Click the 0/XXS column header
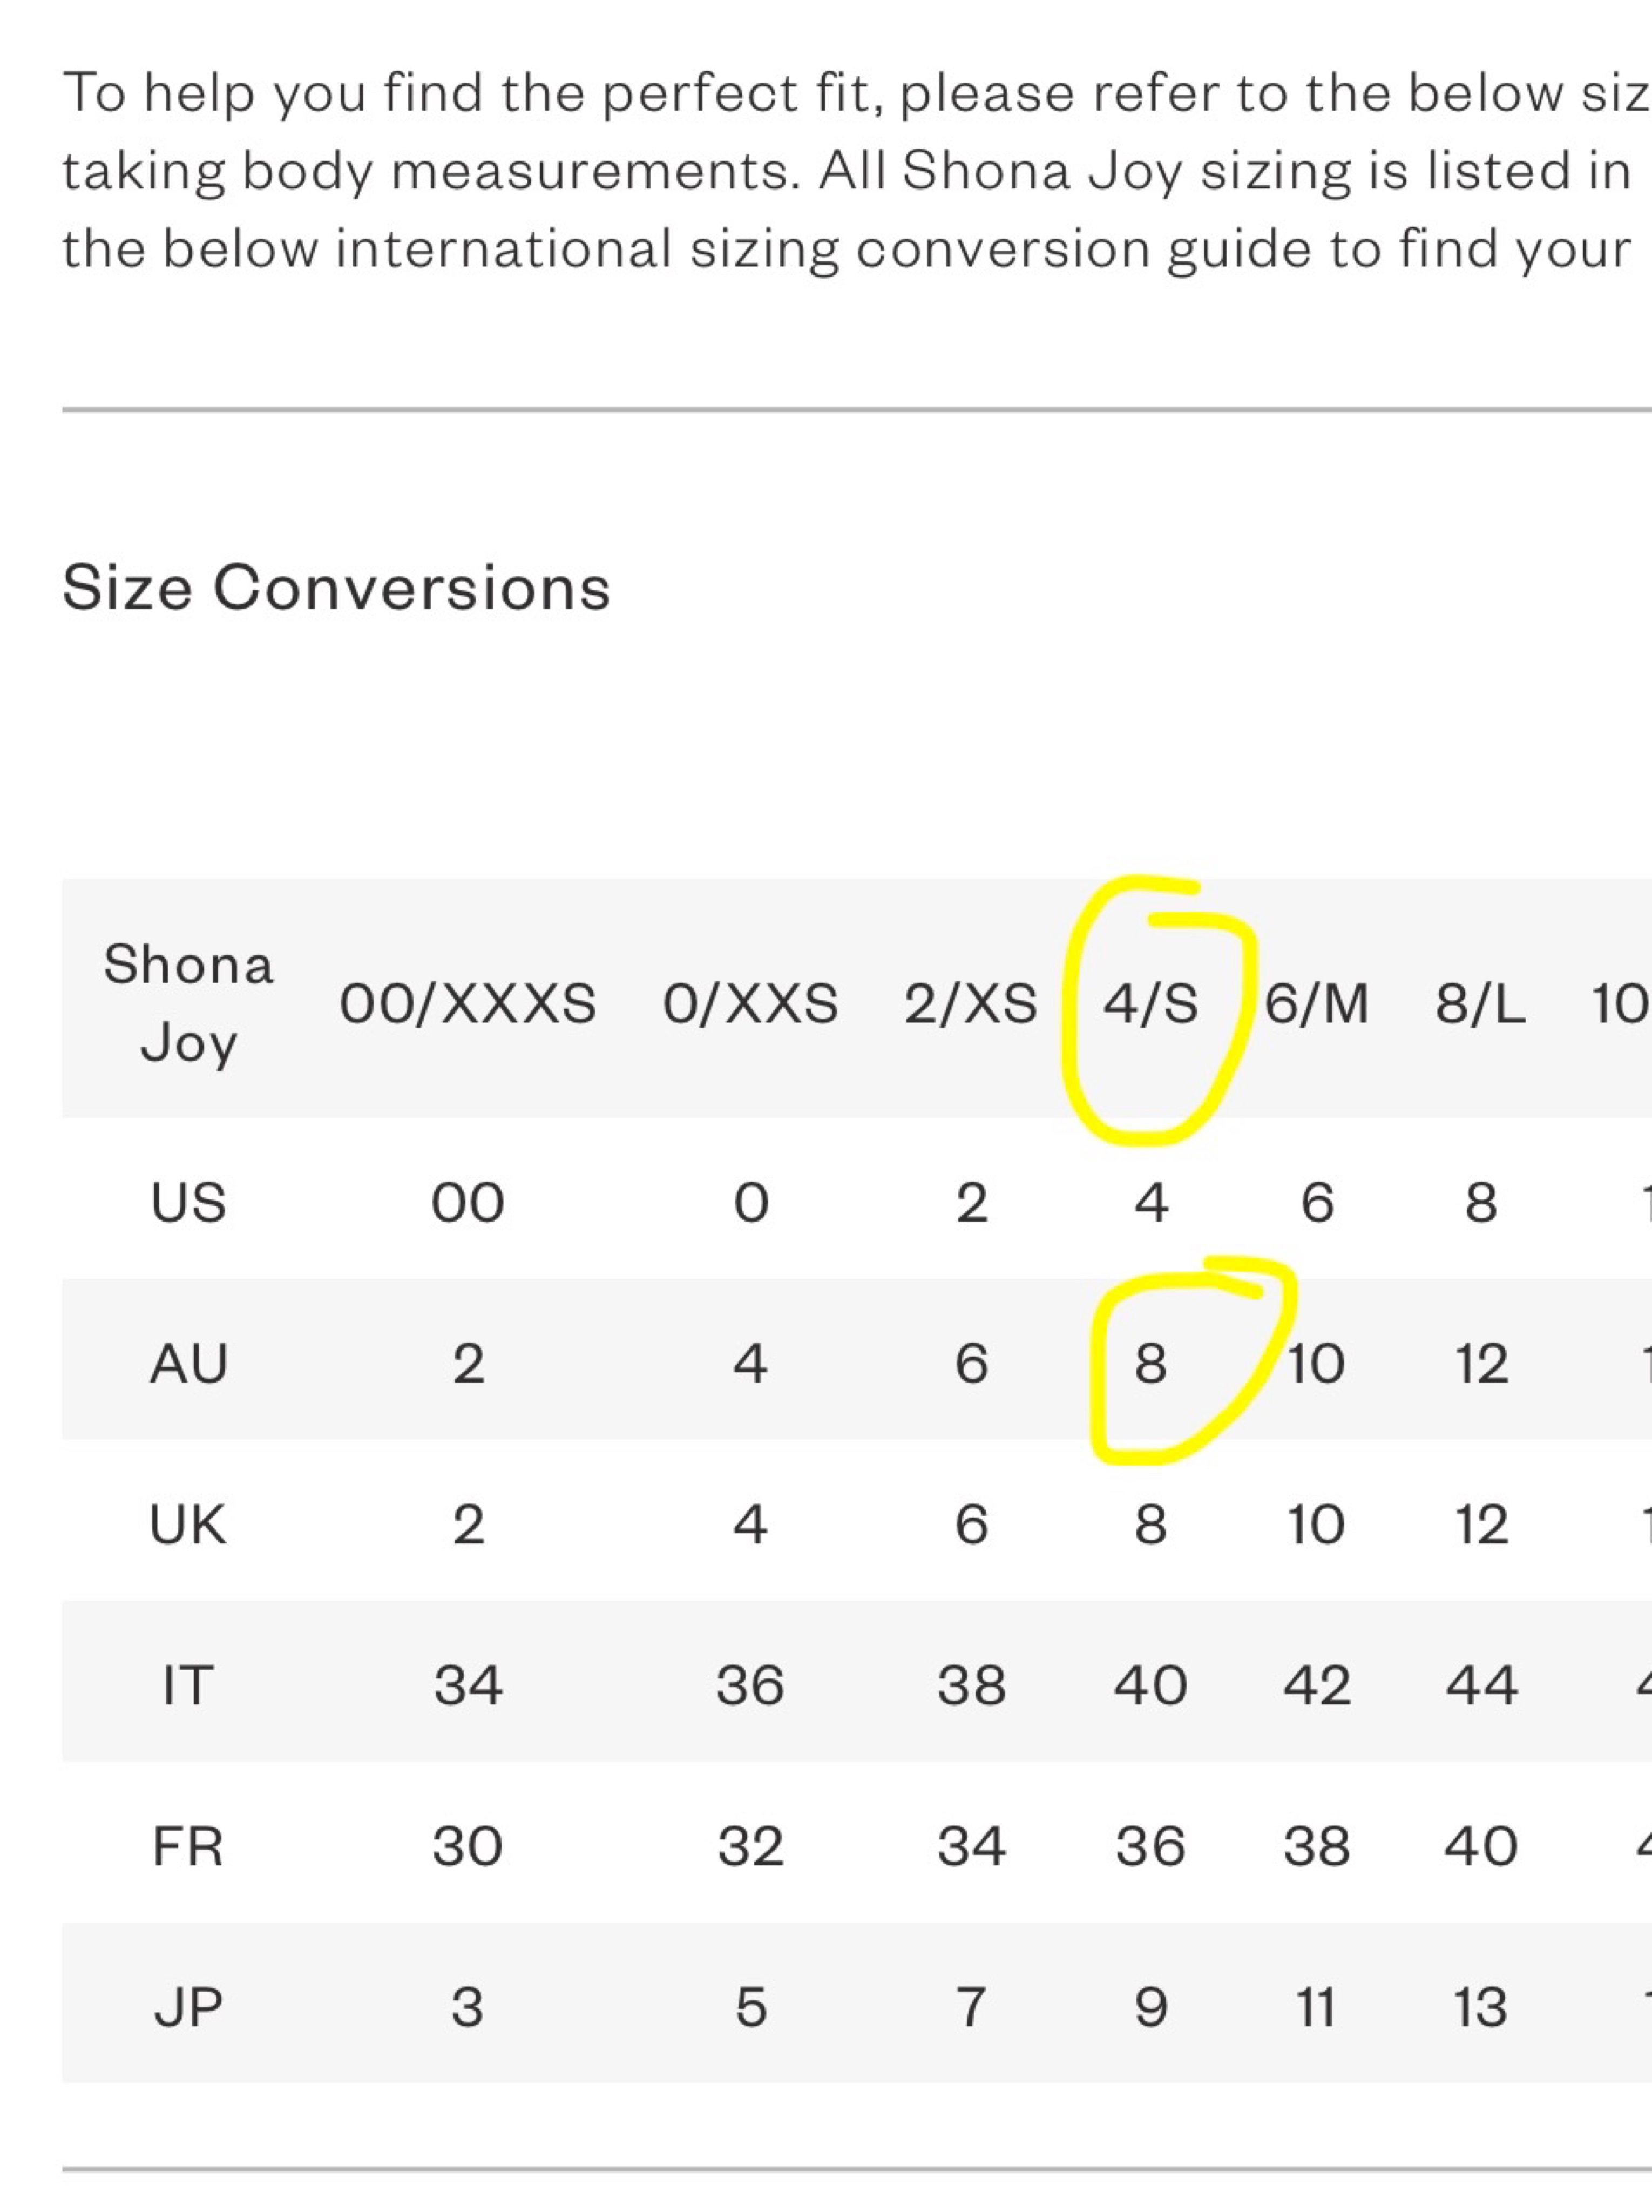This screenshot has height=2212, width=1652. point(750,1003)
